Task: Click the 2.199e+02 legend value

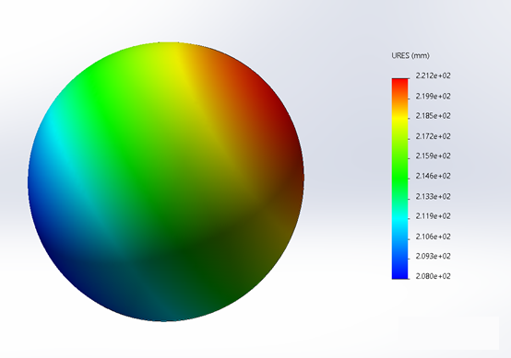Action: coord(434,97)
